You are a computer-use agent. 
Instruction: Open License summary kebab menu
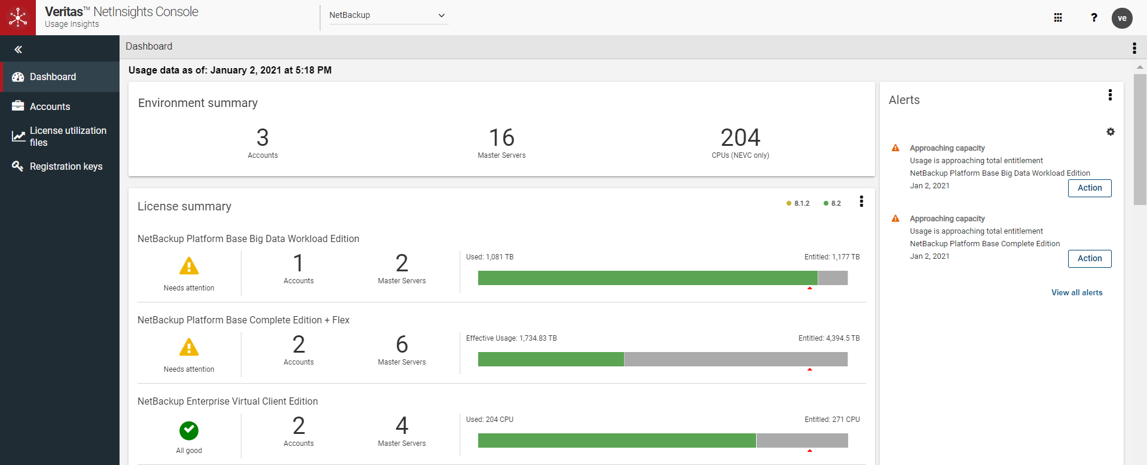[861, 201]
